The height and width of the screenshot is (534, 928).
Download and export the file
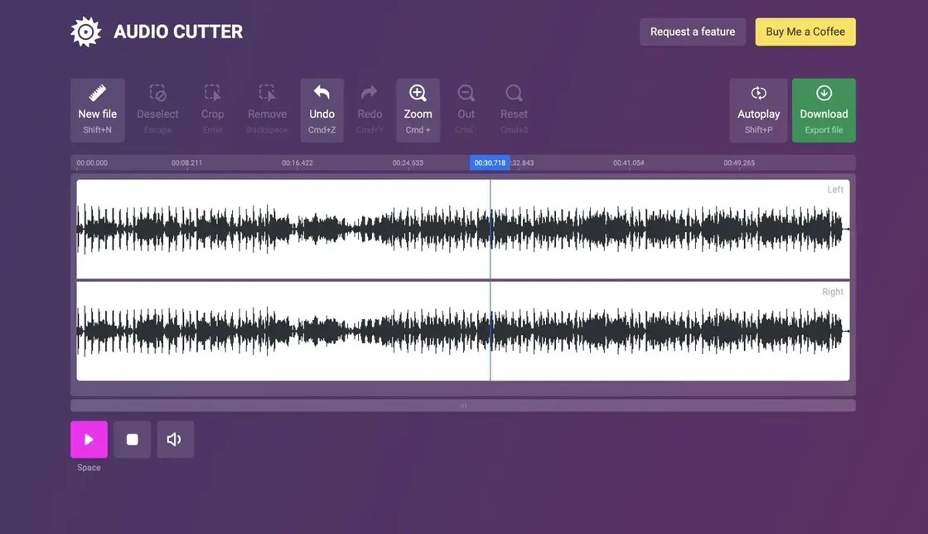click(824, 110)
